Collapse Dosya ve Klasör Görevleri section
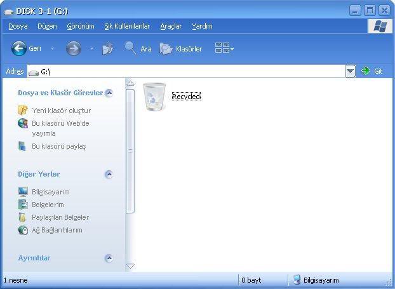The width and height of the screenshot is (395, 289). 109,93
